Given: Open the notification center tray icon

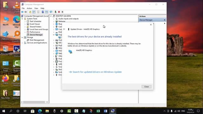Looking at the screenshot, I should [x=198, y=111].
